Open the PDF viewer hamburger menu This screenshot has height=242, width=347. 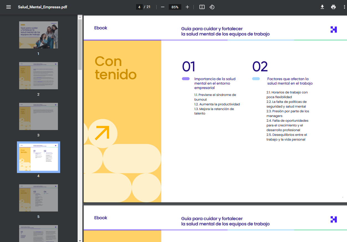[x=9, y=7]
